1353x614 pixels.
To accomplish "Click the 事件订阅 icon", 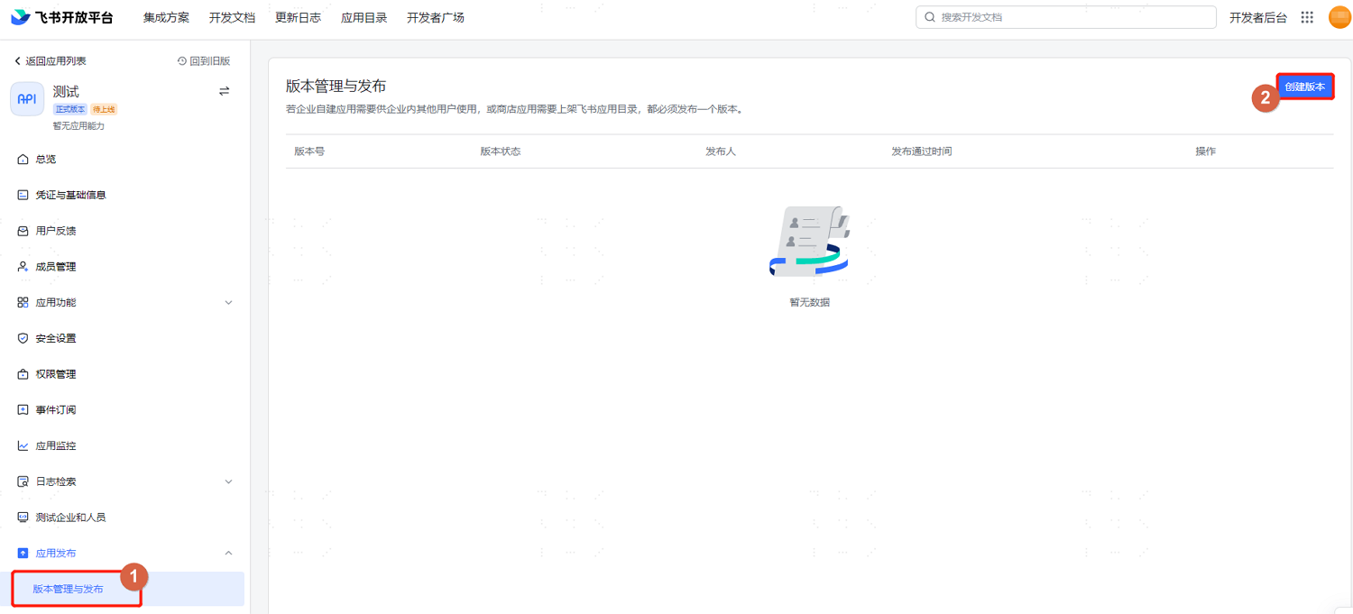I will (x=23, y=410).
